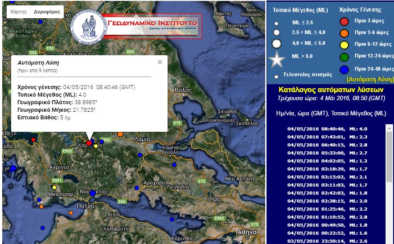Open catalog entry 04/05/2016 03:11:03 ML 1.7
Image resolution: width=394 pixels, height=244 pixels.
(327, 185)
